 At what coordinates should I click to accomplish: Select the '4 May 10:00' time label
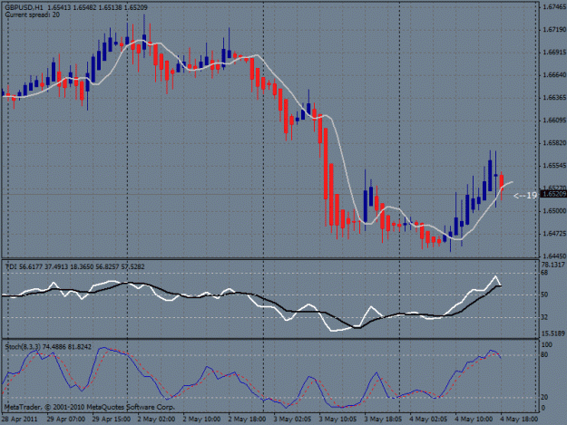474,420
